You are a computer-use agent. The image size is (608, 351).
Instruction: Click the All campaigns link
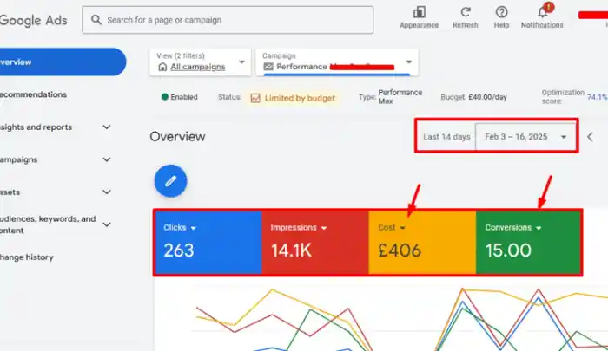[198, 67]
